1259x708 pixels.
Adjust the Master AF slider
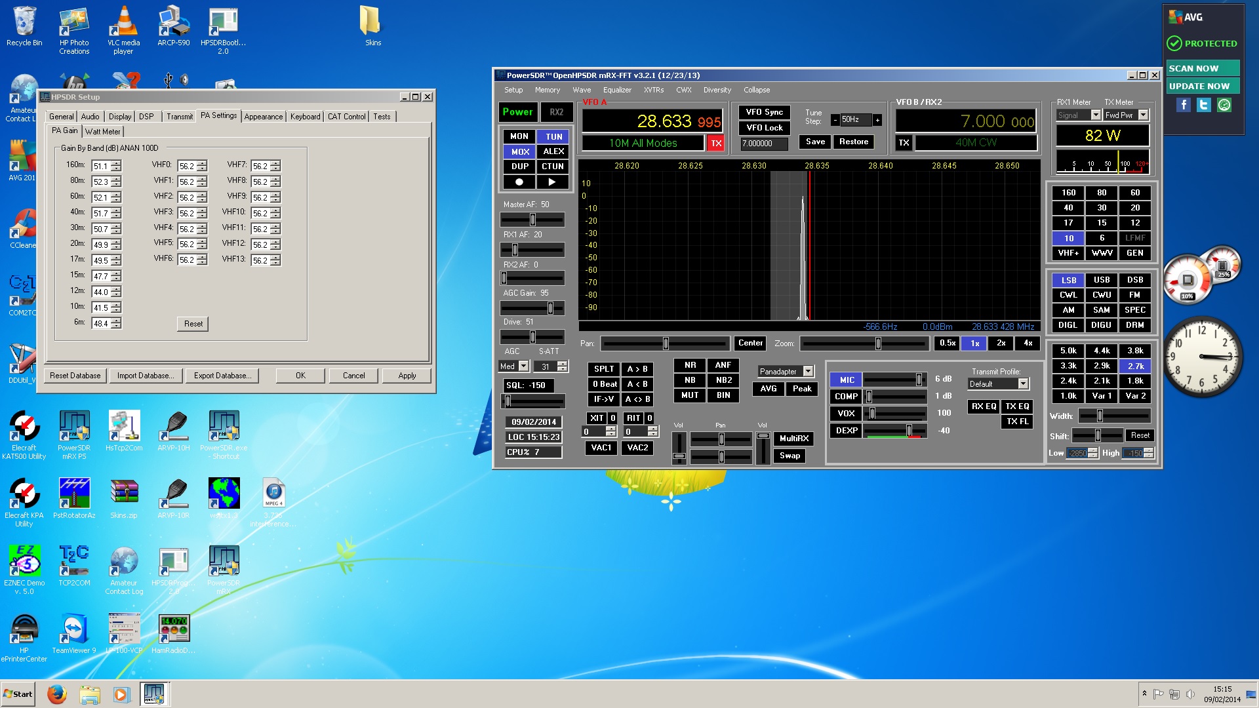tap(532, 220)
